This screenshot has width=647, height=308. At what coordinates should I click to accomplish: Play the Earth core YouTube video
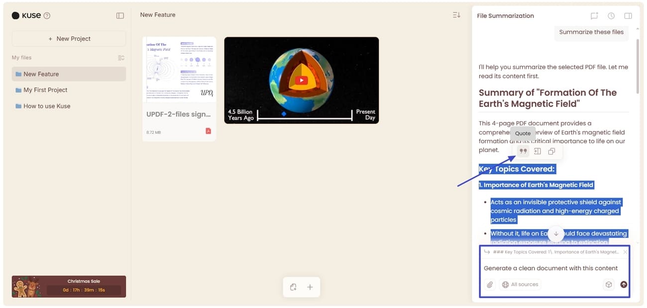[301, 81]
